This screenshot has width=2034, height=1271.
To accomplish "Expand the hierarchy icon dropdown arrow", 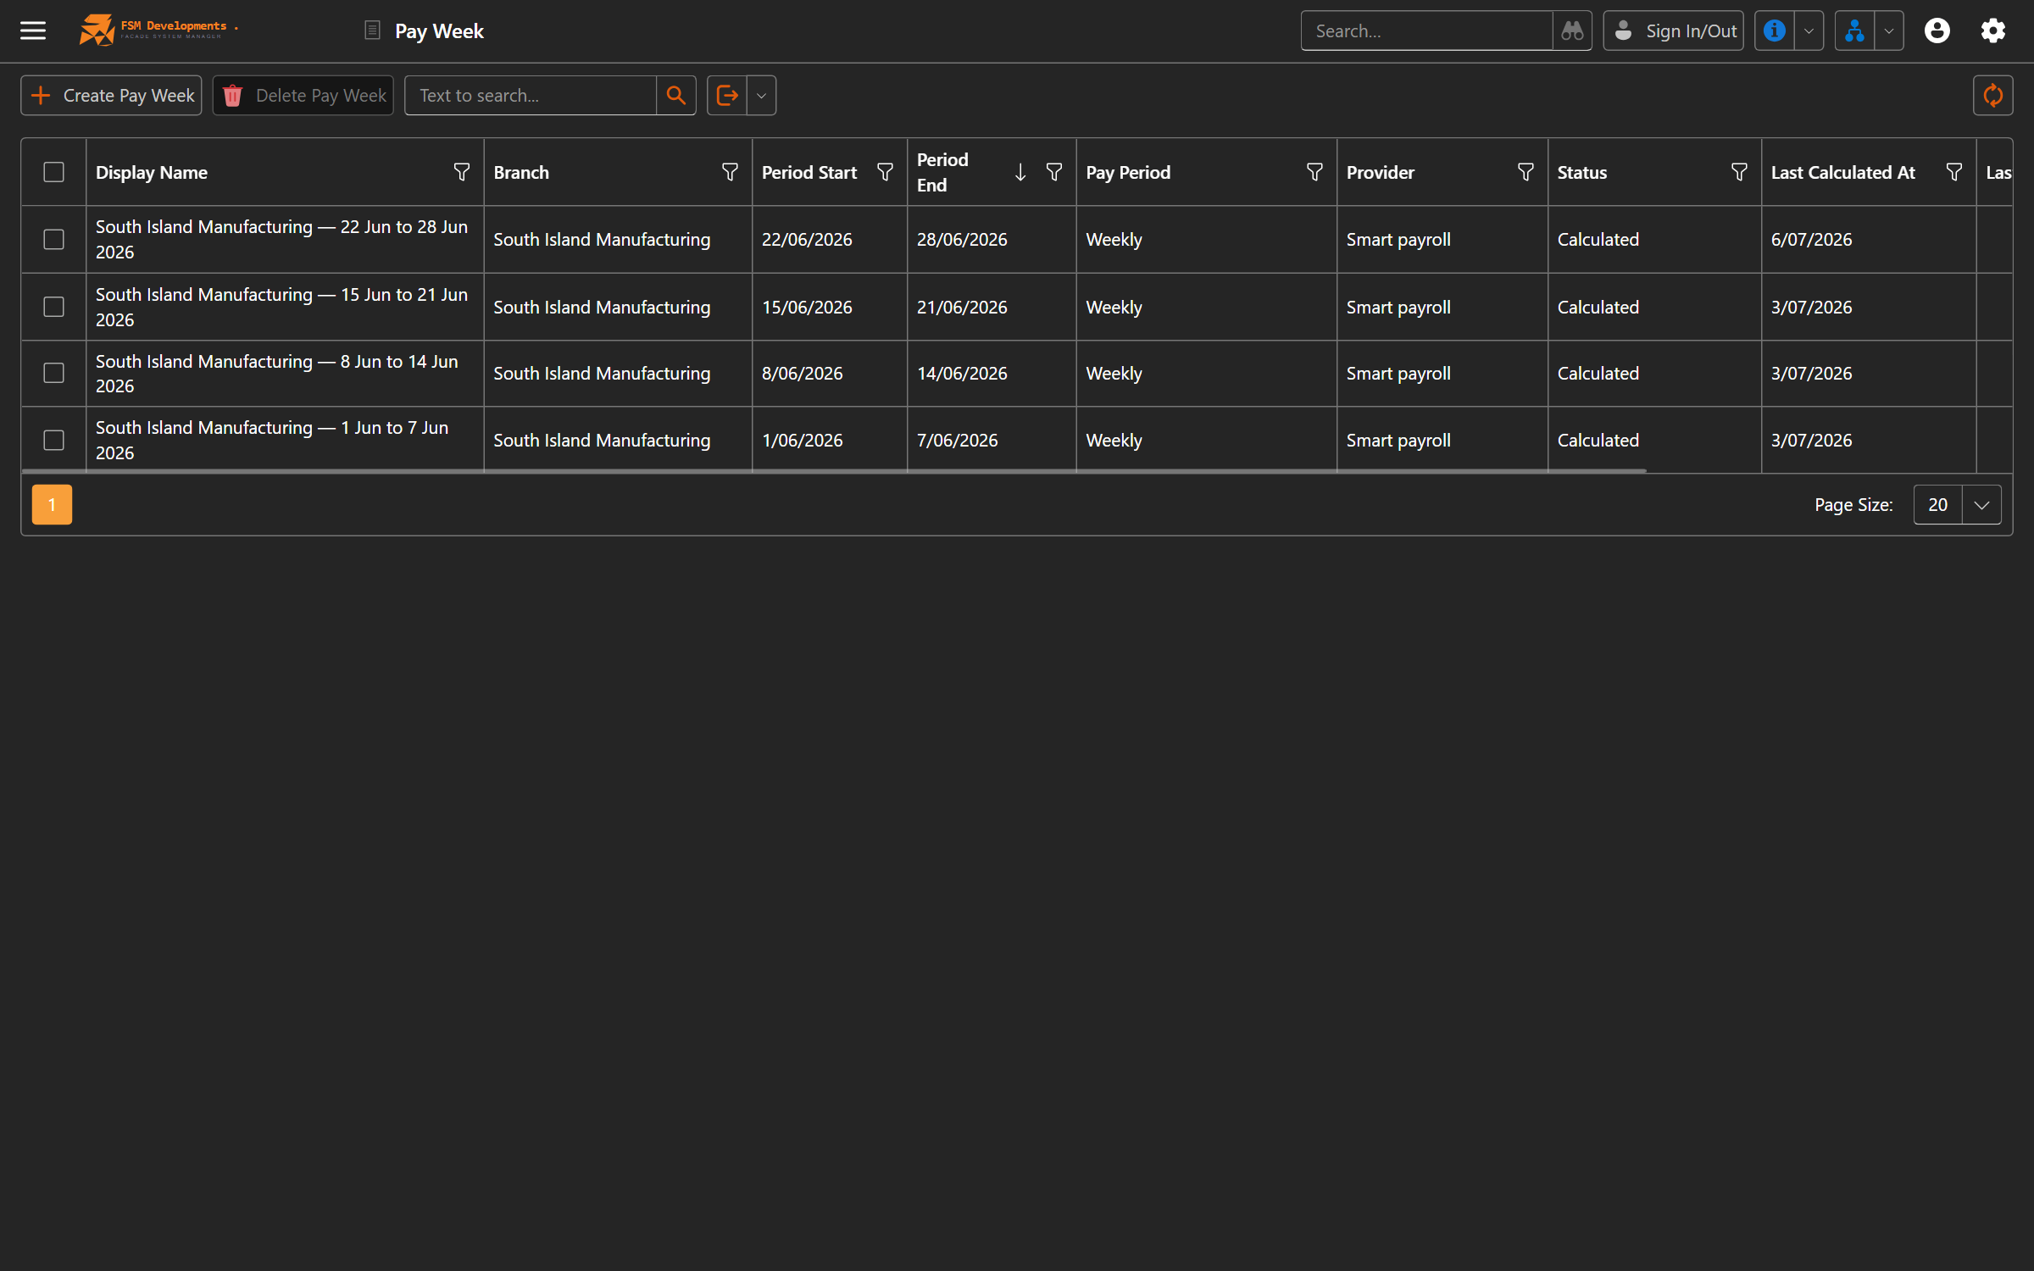I will (1889, 31).
